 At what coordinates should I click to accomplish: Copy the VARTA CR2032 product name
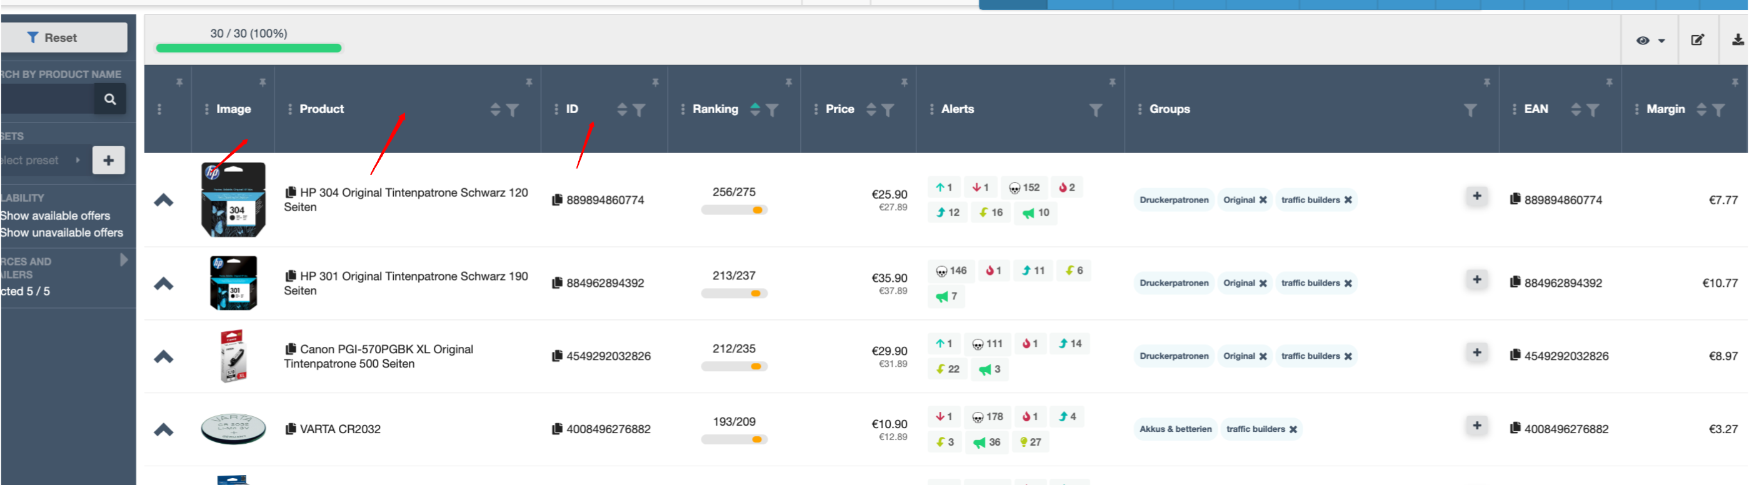tap(291, 429)
